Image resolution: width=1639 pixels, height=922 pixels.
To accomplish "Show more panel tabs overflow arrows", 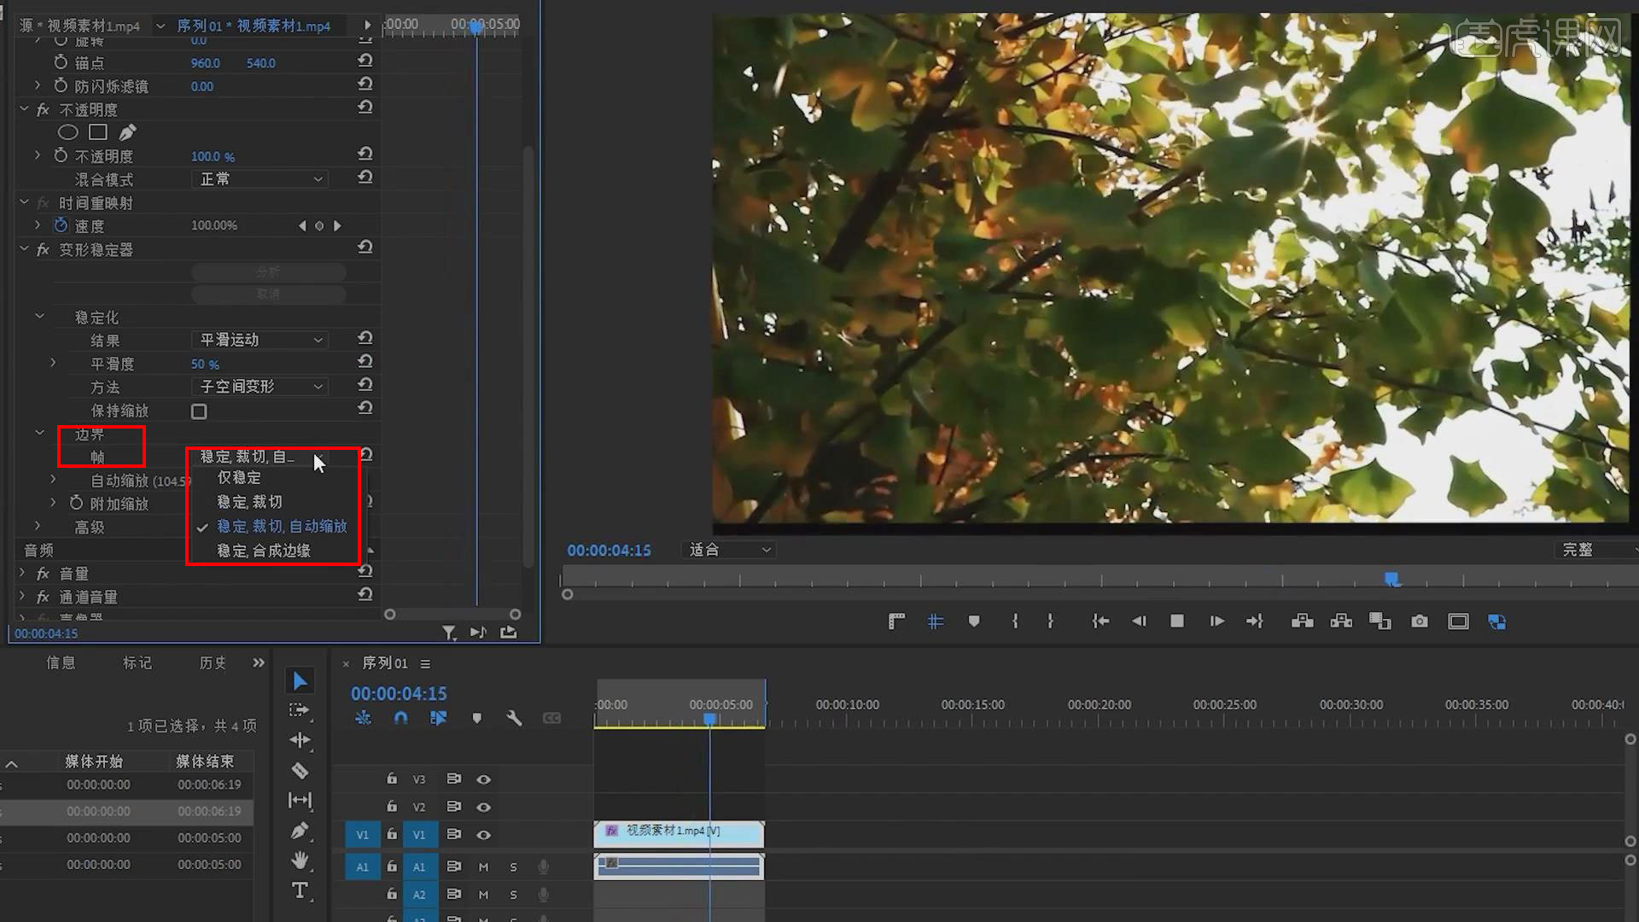I will 259,662.
